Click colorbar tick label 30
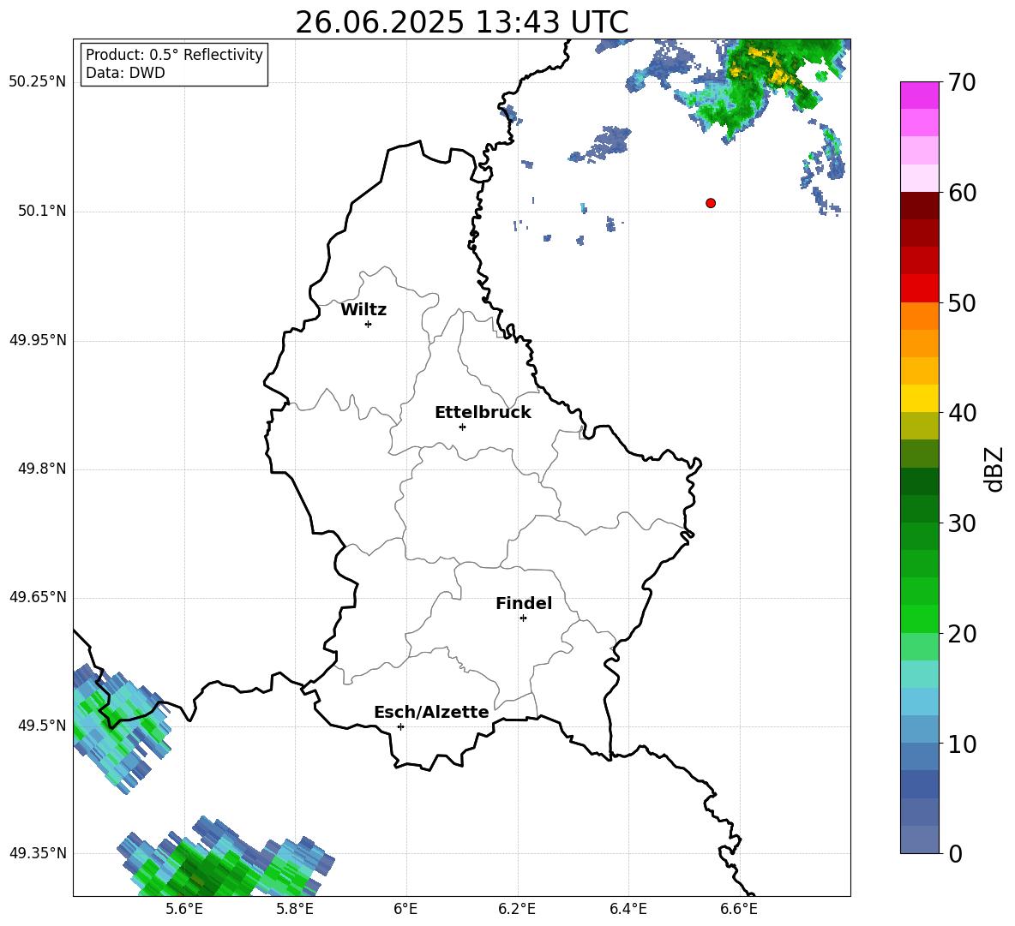This screenshot has height=926, width=1015. (x=962, y=523)
